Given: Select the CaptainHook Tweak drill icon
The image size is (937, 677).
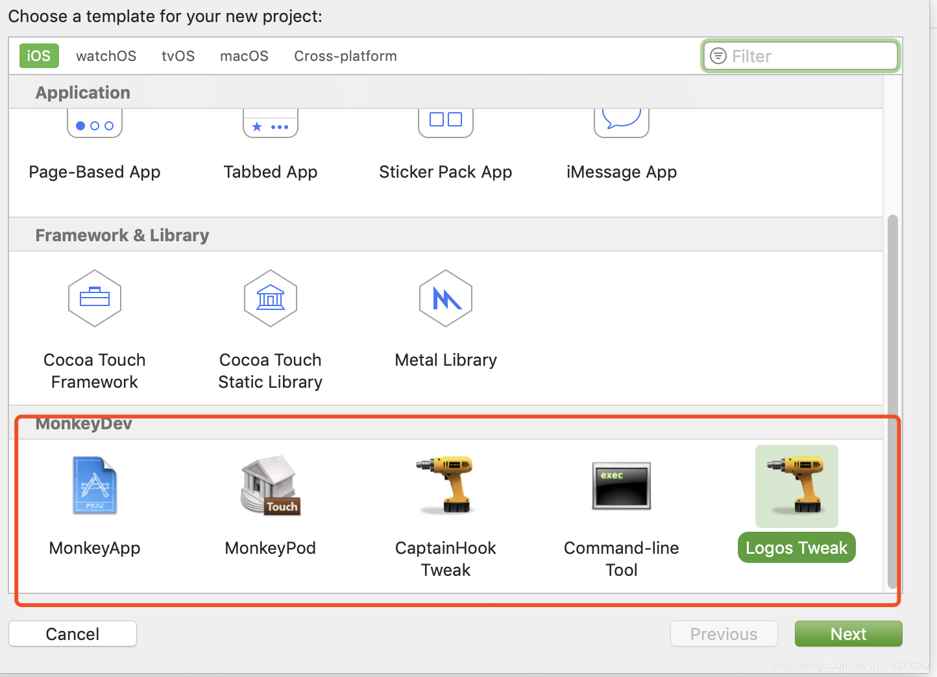Looking at the screenshot, I should click(x=446, y=484).
